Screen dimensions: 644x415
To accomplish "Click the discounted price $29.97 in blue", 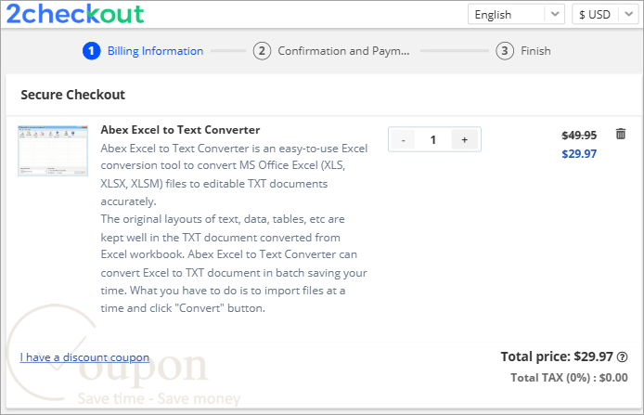I will pos(579,154).
